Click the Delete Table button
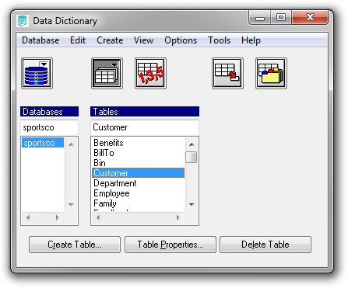The width and height of the screenshot is (348, 288). (x=265, y=245)
